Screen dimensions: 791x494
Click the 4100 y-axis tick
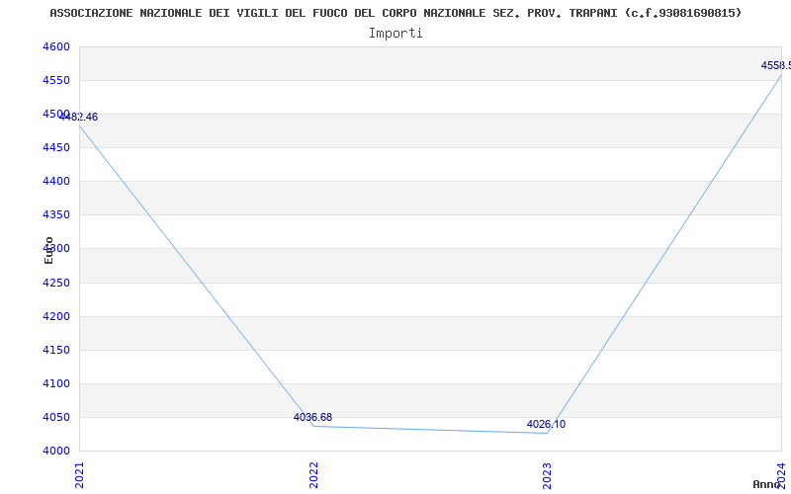click(x=56, y=383)
